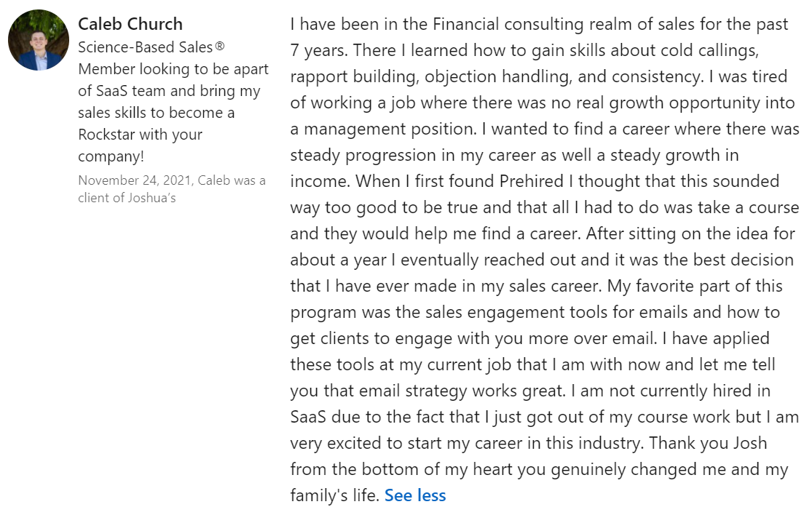Click the registered trademark symbol in headline

pyautogui.click(x=220, y=47)
